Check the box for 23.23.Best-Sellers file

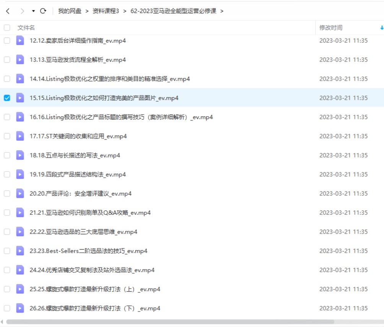(7, 251)
